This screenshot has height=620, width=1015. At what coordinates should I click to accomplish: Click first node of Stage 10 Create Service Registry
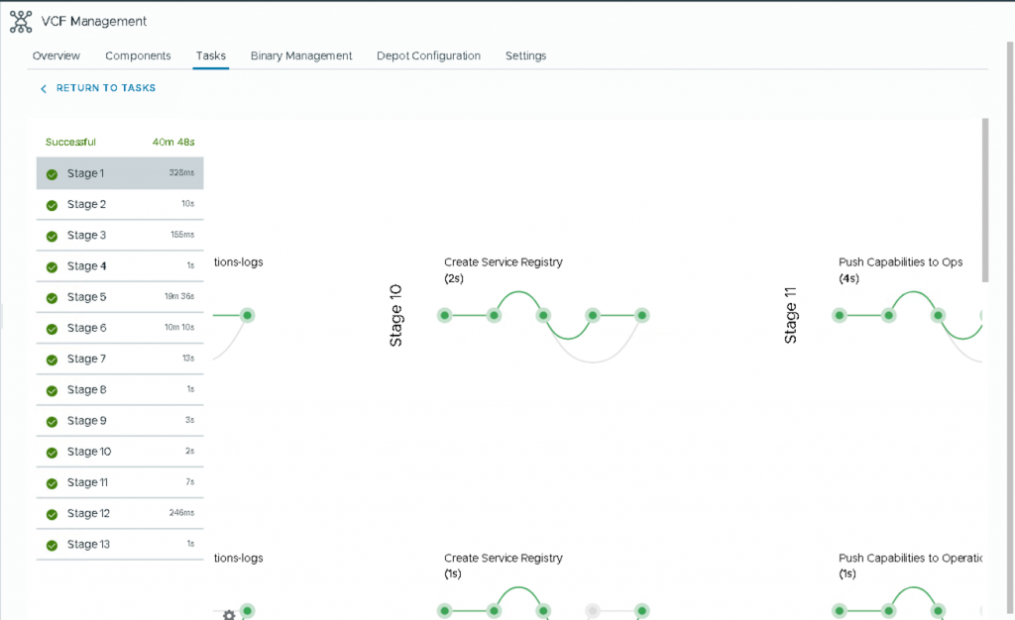[445, 316]
